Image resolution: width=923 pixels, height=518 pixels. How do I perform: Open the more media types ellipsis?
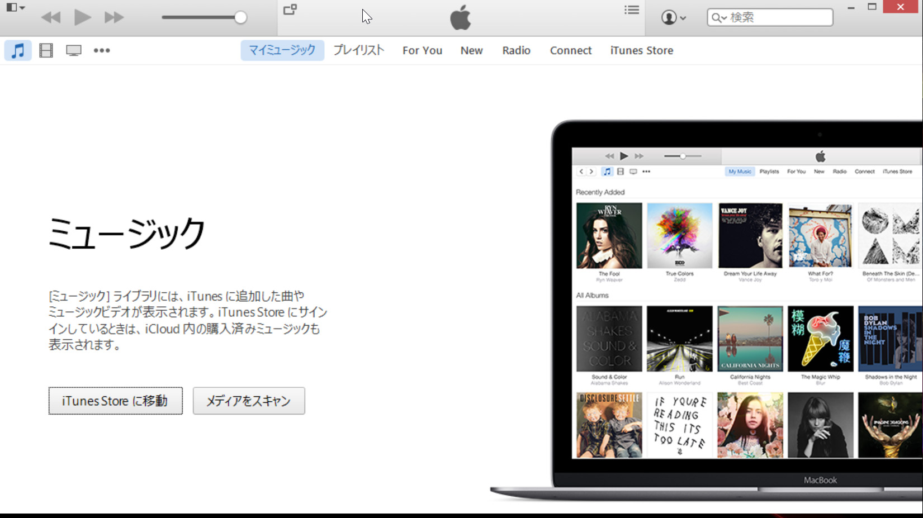pyautogui.click(x=102, y=50)
